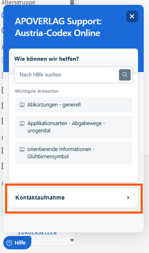Click the magnifier search button

click(125, 75)
